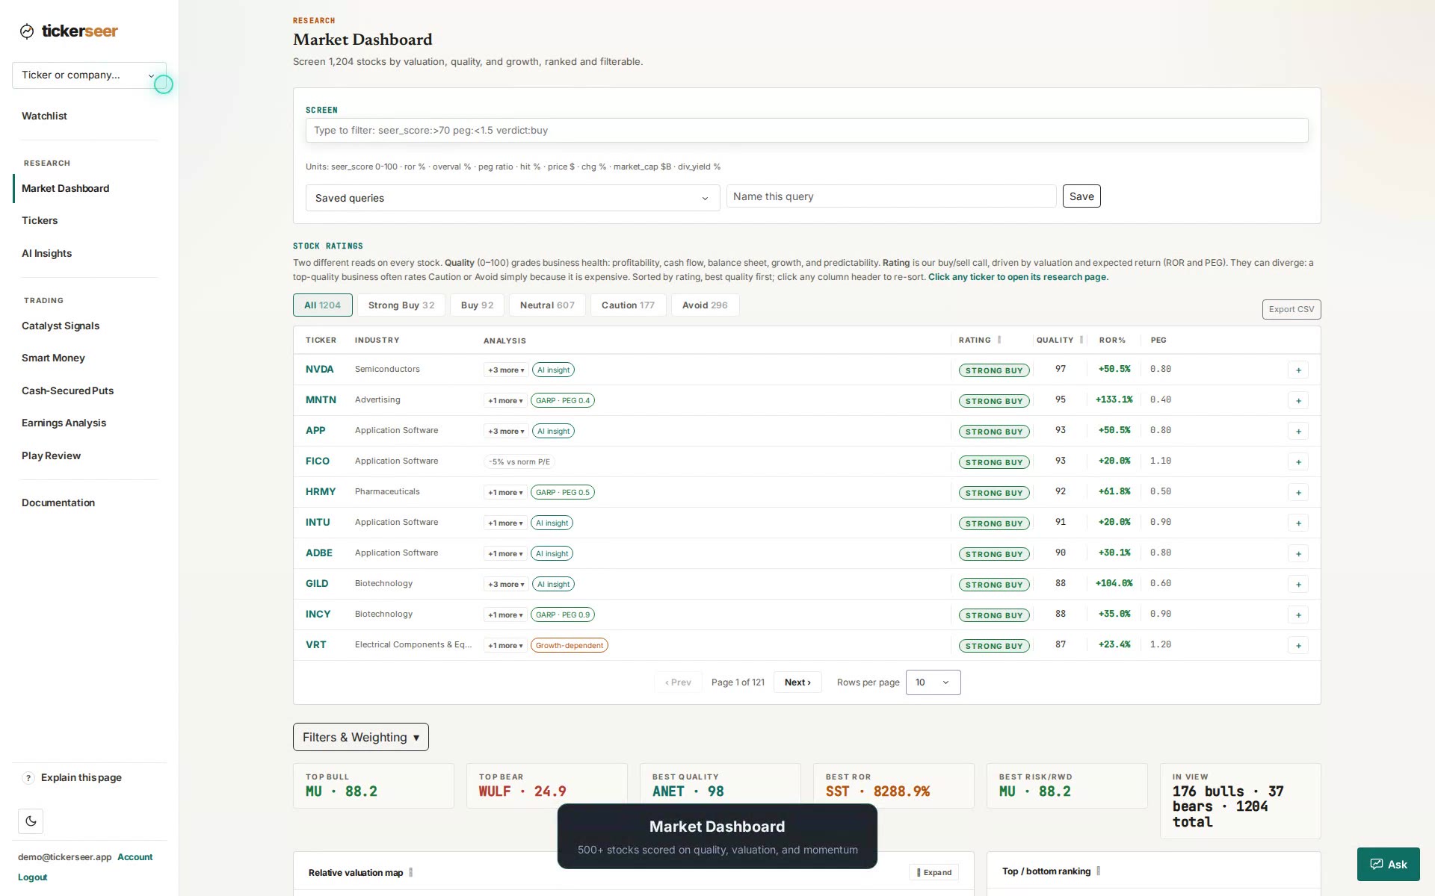Image resolution: width=1435 pixels, height=896 pixels.
Task: Open the Ticker or company search dropdown
Action: click(89, 75)
